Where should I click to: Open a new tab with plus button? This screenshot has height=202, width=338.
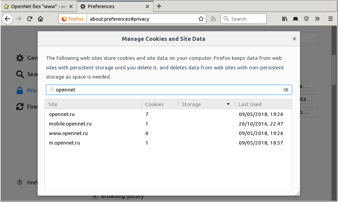tap(159, 6)
